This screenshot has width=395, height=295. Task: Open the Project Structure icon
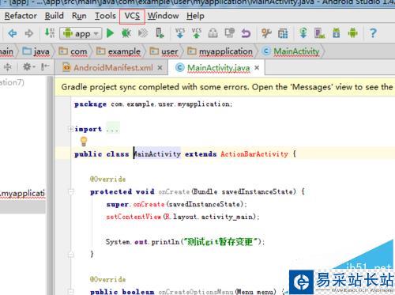coord(283,33)
